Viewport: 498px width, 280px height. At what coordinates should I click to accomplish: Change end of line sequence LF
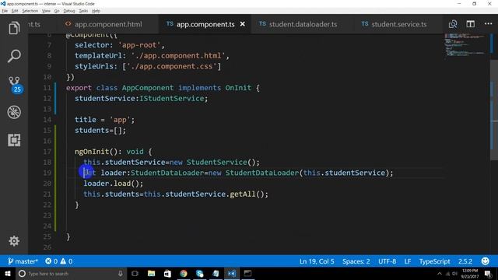(408, 261)
